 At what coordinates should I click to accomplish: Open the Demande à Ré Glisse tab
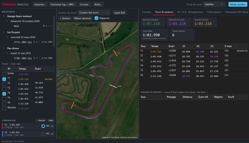pyautogui.click(x=237, y=12)
